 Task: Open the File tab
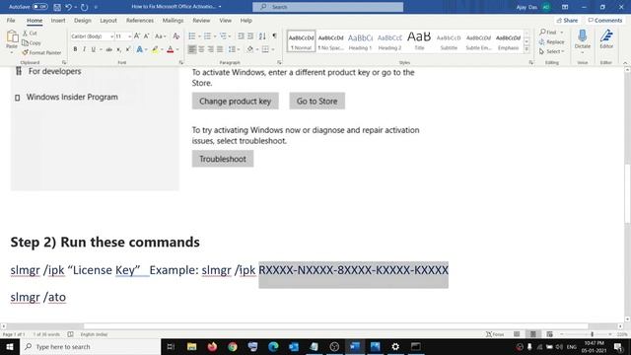pyautogui.click(x=11, y=20)
